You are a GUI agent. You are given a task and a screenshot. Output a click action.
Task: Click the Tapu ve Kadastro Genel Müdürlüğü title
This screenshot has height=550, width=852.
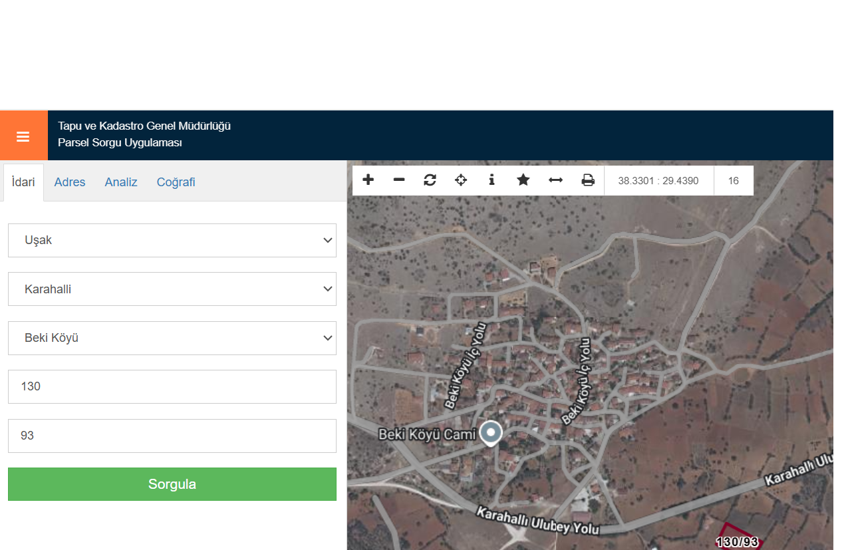pos(144,126)
